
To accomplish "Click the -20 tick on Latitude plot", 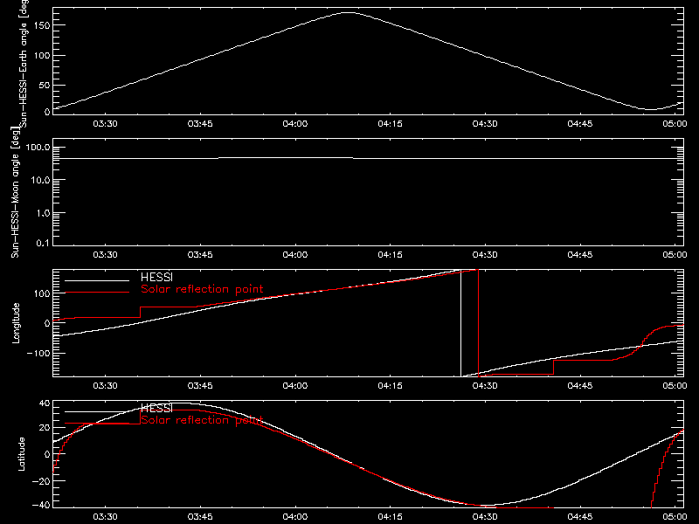I will [x=41, y=481].
